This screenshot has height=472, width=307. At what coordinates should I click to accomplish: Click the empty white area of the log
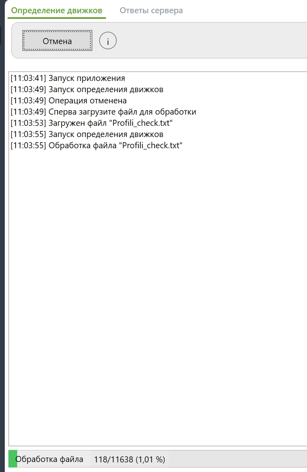pos(158,295)
